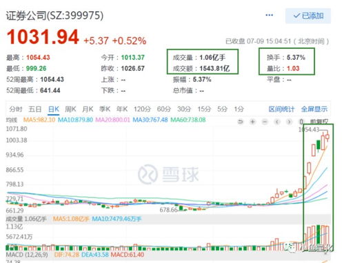Click the latest candlestick near 1054.43 high

[x=327, y=137]
